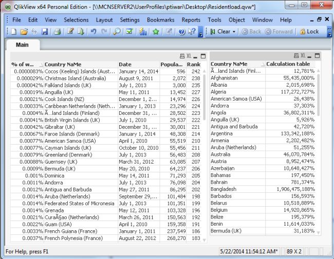This screenshot has width=334, height=259.
Task: Expand the Clear button dropdown arrow
Action: coord(234,32)
